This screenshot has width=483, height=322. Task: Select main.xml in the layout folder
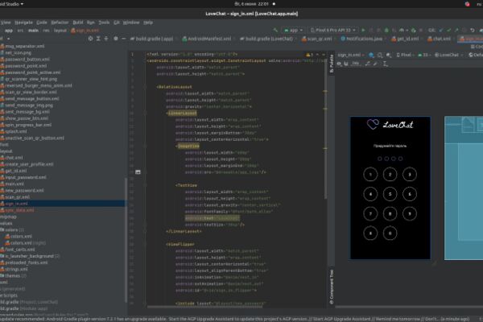(x=14, y=184)
